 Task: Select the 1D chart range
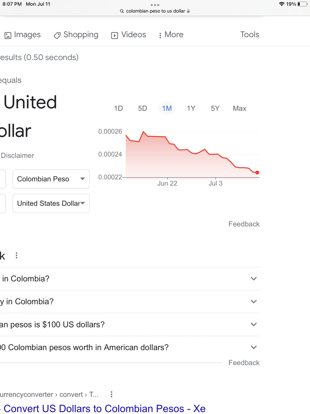pos(118,108)
